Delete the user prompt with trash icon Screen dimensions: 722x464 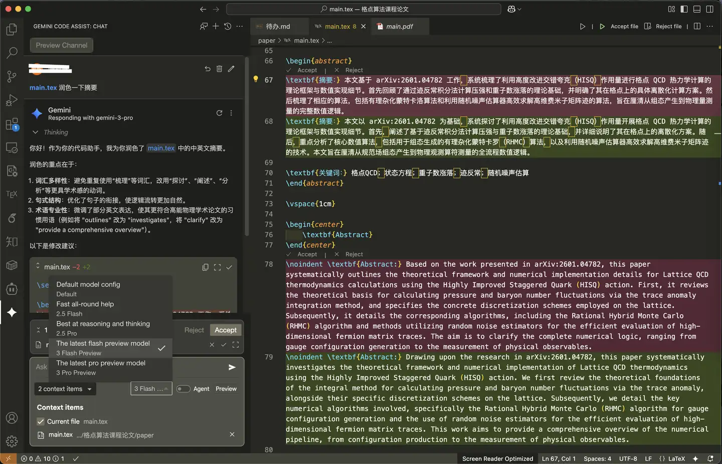pyautogui.click(x=219, y=69)
